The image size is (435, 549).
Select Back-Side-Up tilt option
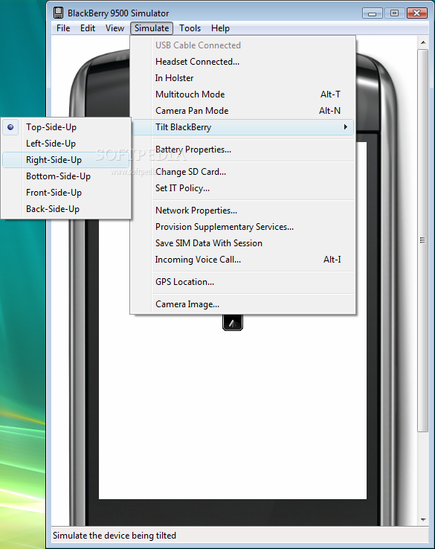pos(65,209)
